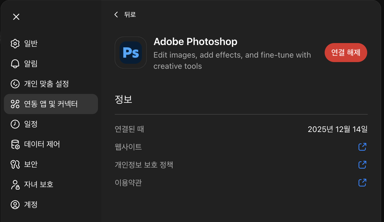Click the red 연결 해제 button
Screen dimensions: 384x222
pos(346,53)
